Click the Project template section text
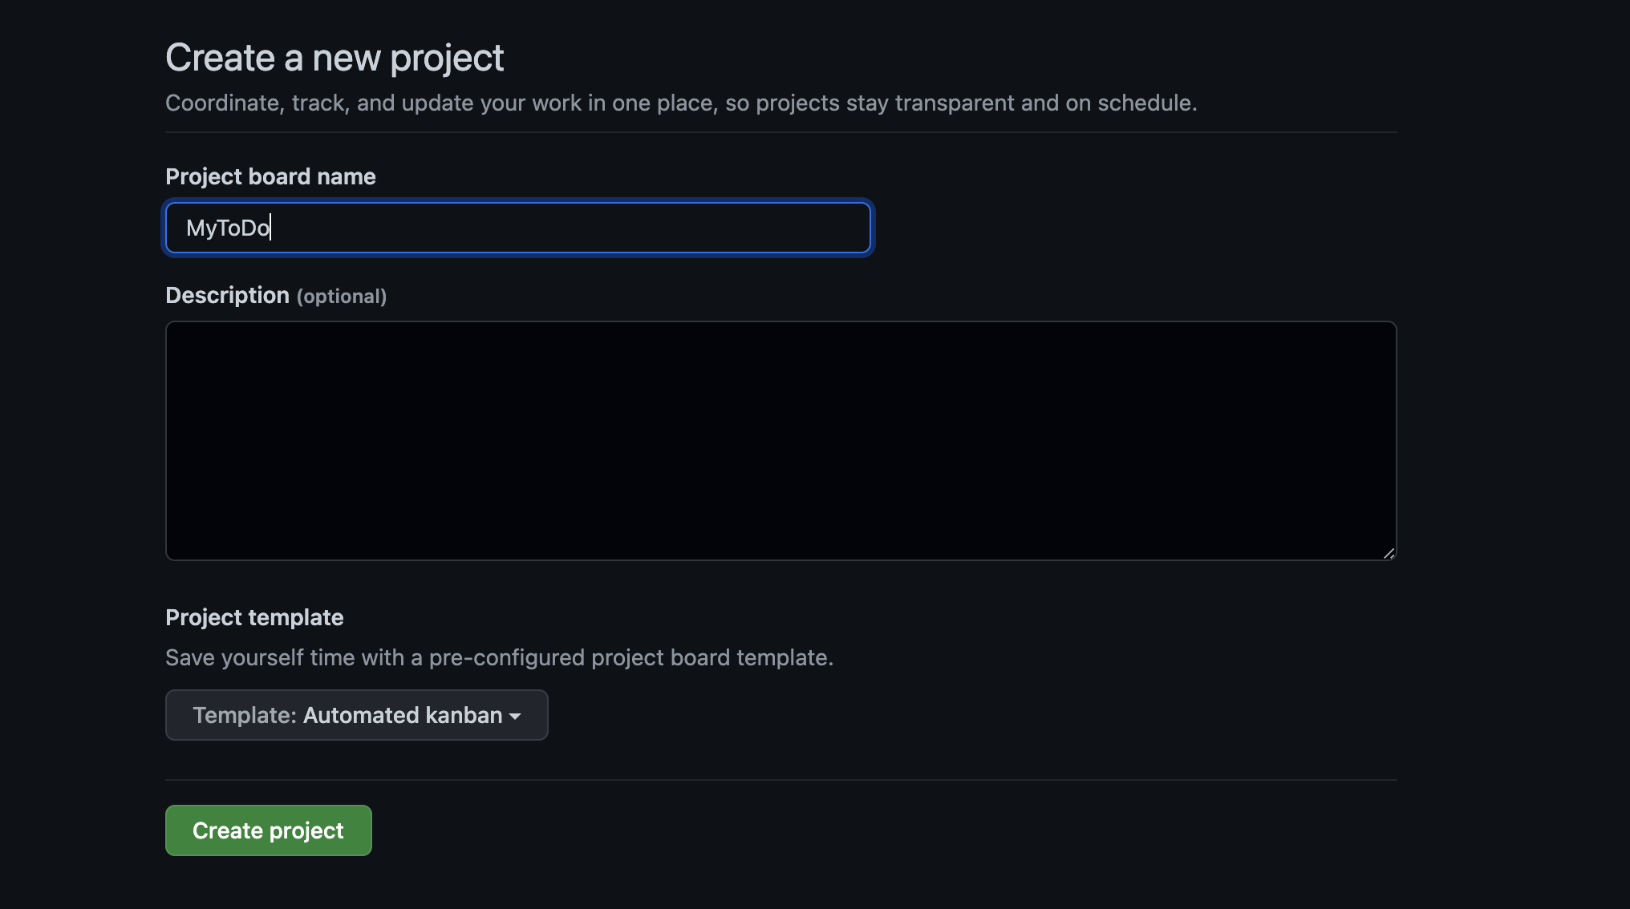 (254, 617)
